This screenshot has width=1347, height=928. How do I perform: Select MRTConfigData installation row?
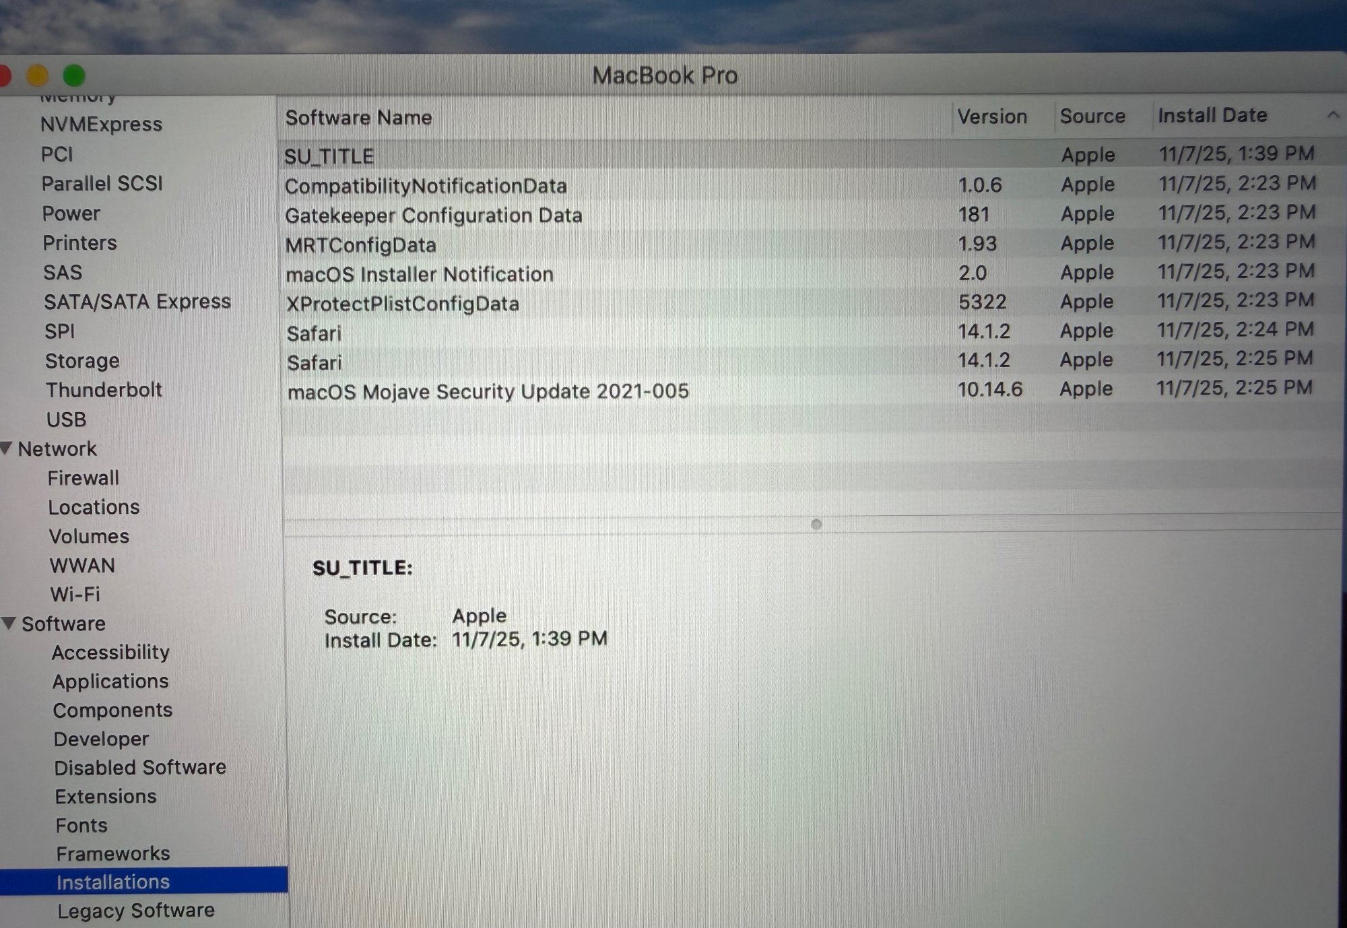[360, 245]
